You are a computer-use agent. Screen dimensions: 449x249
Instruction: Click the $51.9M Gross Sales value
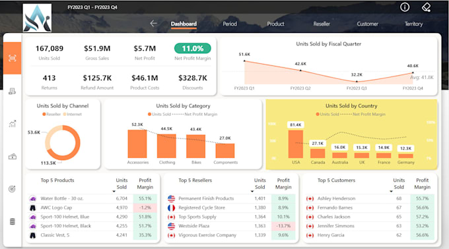[x=97, y=49]
